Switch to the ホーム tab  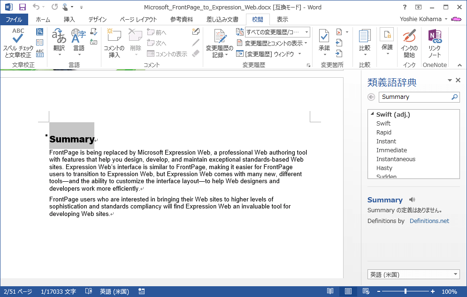pos(43,19)
